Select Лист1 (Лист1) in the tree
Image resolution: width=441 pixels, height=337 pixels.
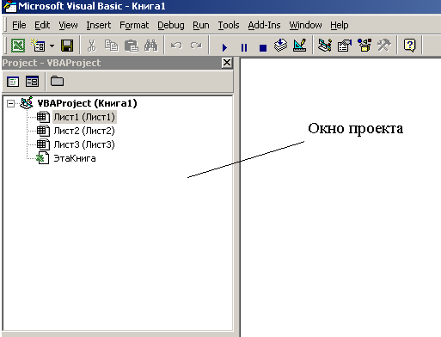click(84, 117)
